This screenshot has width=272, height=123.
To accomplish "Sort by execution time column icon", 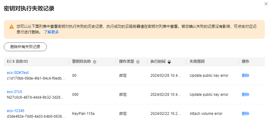I will 169,62.
